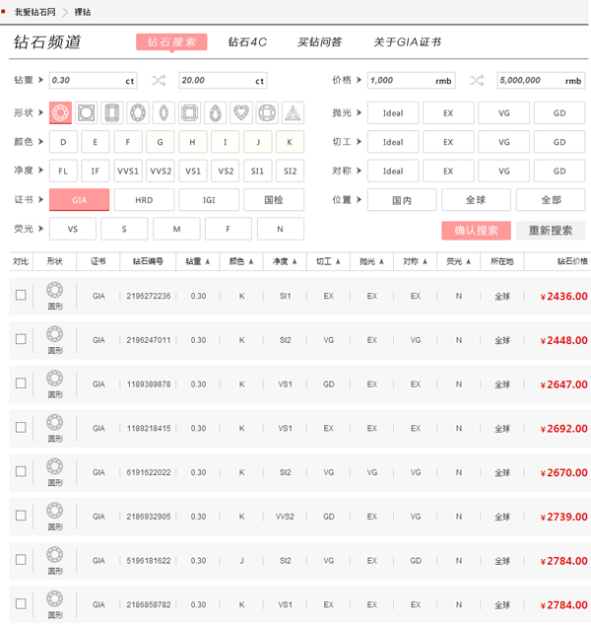The height and width of the screenshot is (627, 591).
Task: Toggle compare checkbox for diamond 5196181622
Action: (21, 560)
